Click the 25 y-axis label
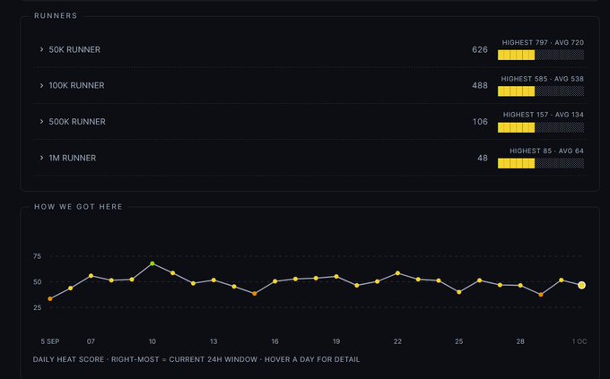Screen dimensions: 610x379 (x=38, y=307)
